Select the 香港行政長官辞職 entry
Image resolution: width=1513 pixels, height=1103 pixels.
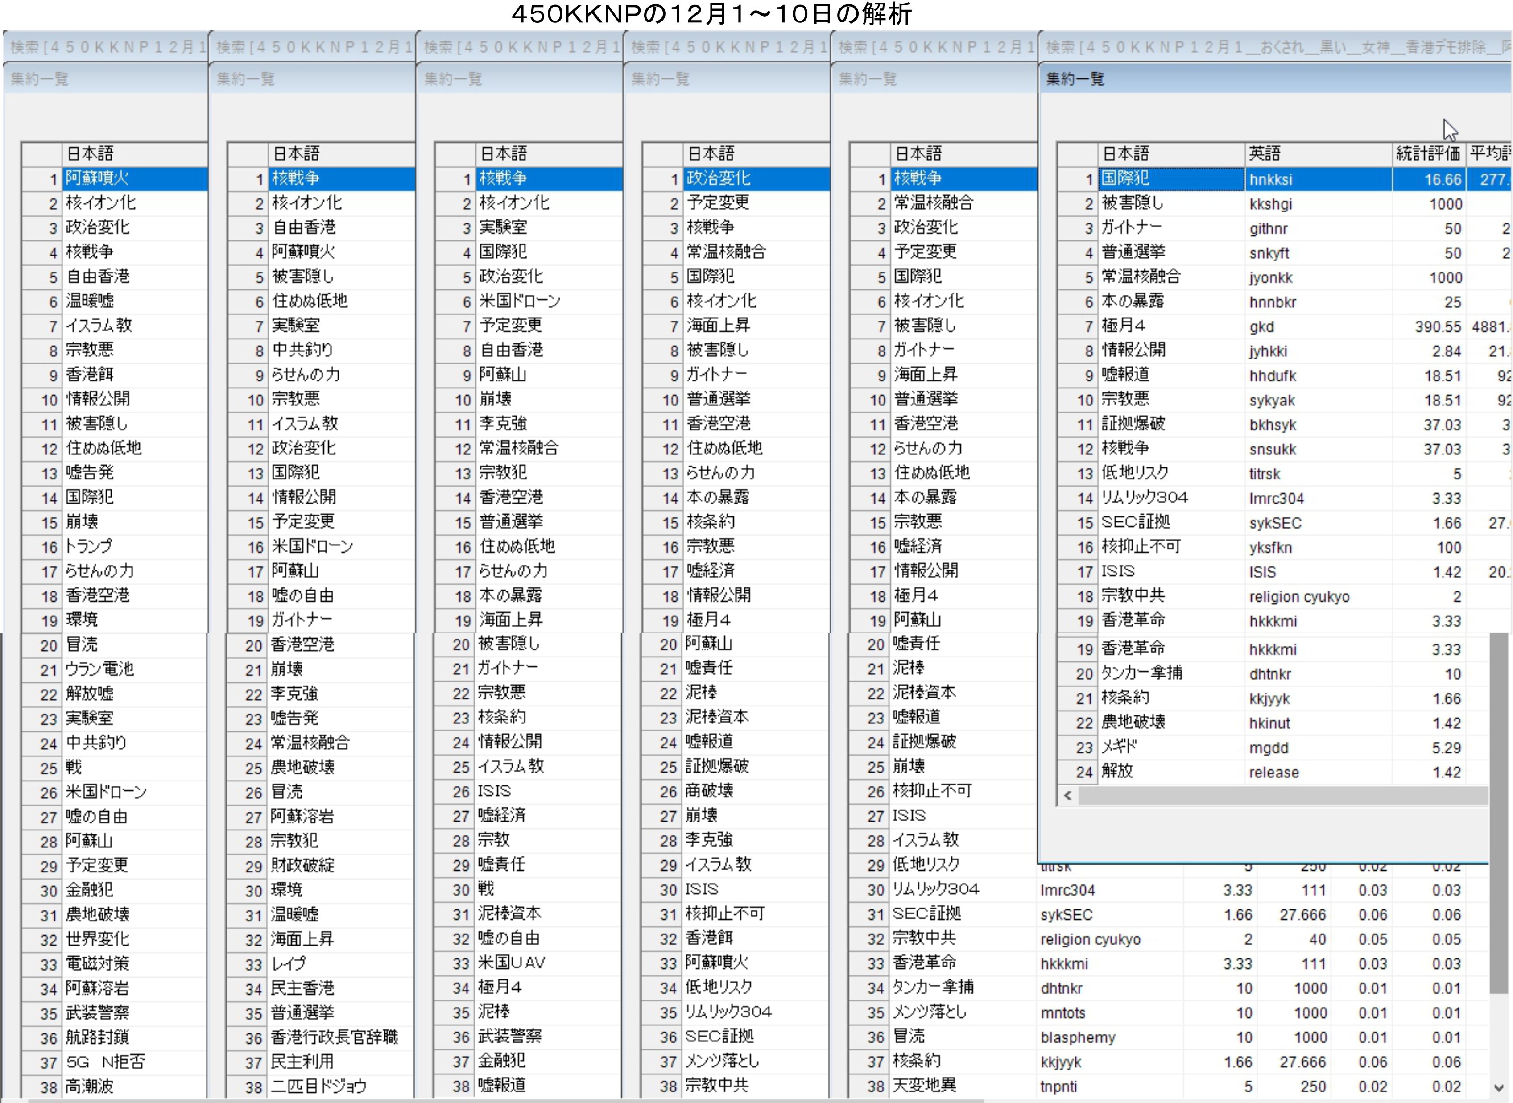click(334, 1037)
